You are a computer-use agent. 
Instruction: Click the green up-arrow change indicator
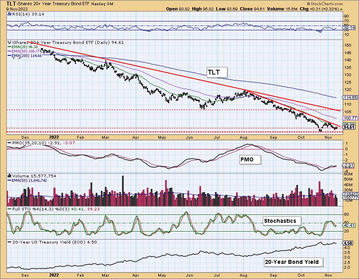point(341,9)
